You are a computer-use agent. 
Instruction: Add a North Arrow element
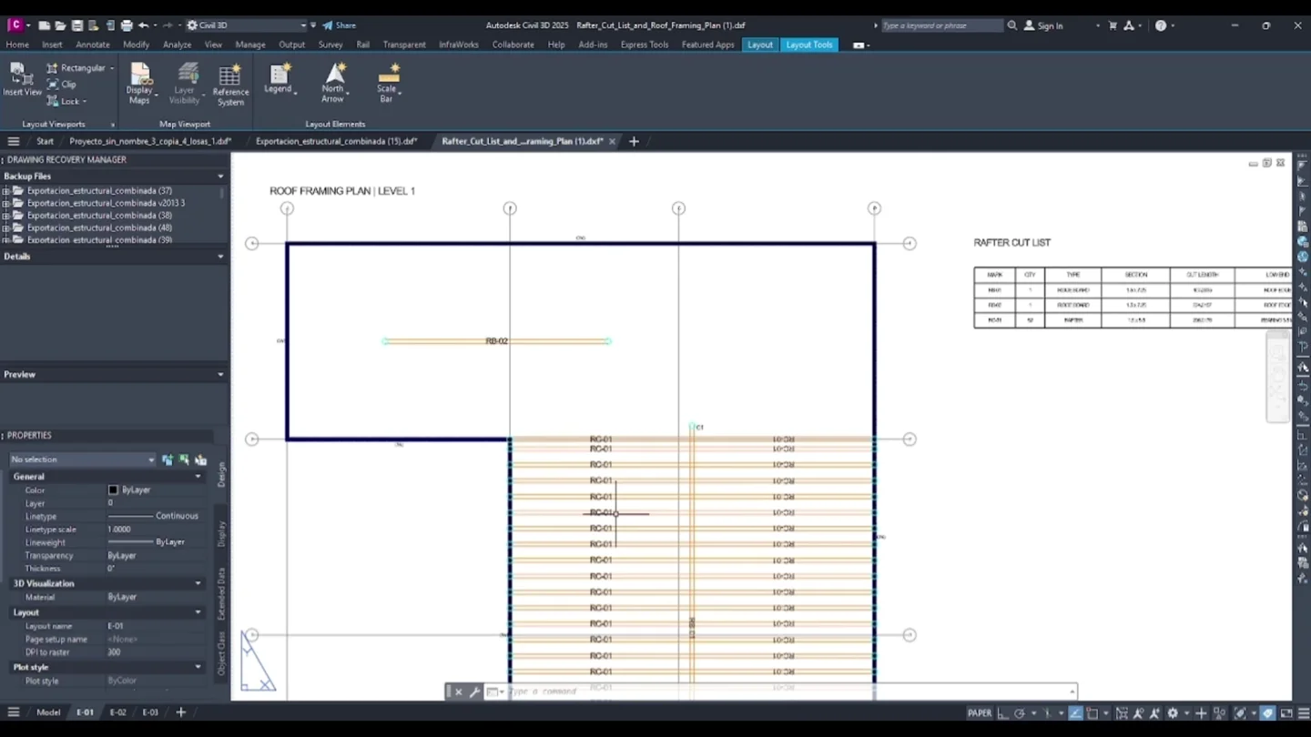333,82
